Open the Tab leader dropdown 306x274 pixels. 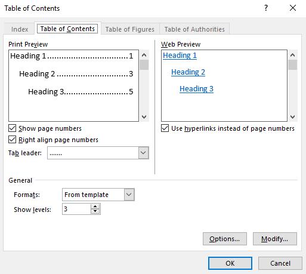[143, 153]
